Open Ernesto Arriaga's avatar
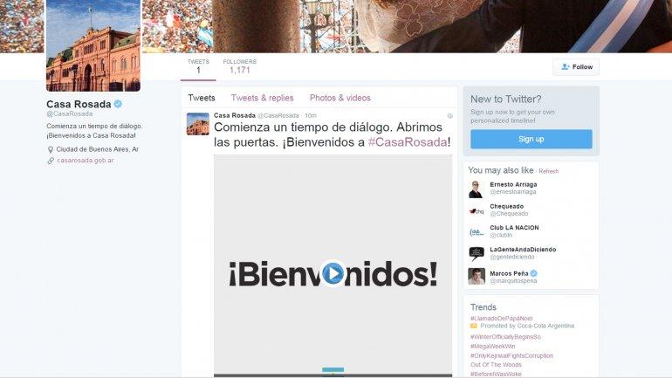 click(x=477, y=189)
